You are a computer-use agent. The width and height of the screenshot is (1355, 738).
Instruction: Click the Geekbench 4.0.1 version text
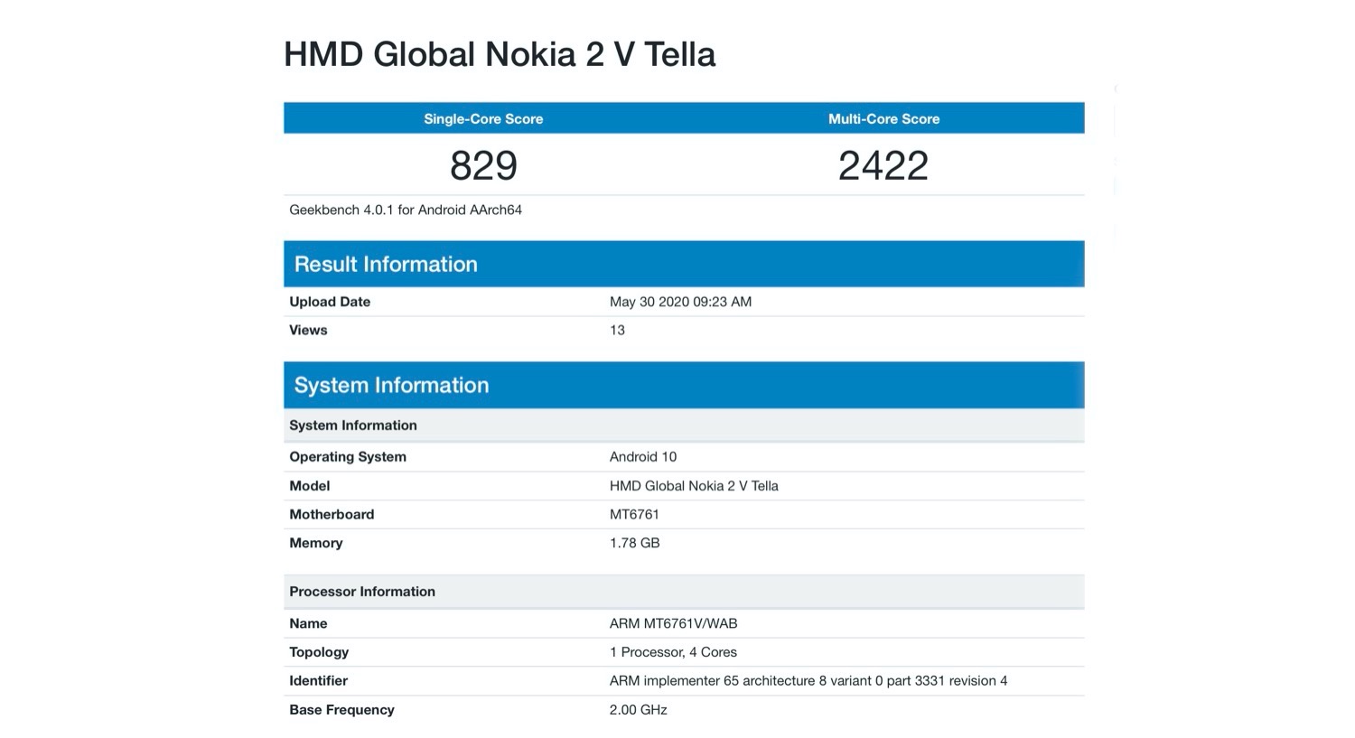tap(406, 210)
